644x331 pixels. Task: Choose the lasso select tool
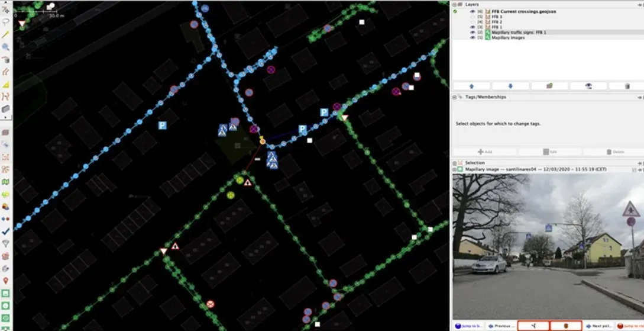pyautogui.click(x=5, y=22)
